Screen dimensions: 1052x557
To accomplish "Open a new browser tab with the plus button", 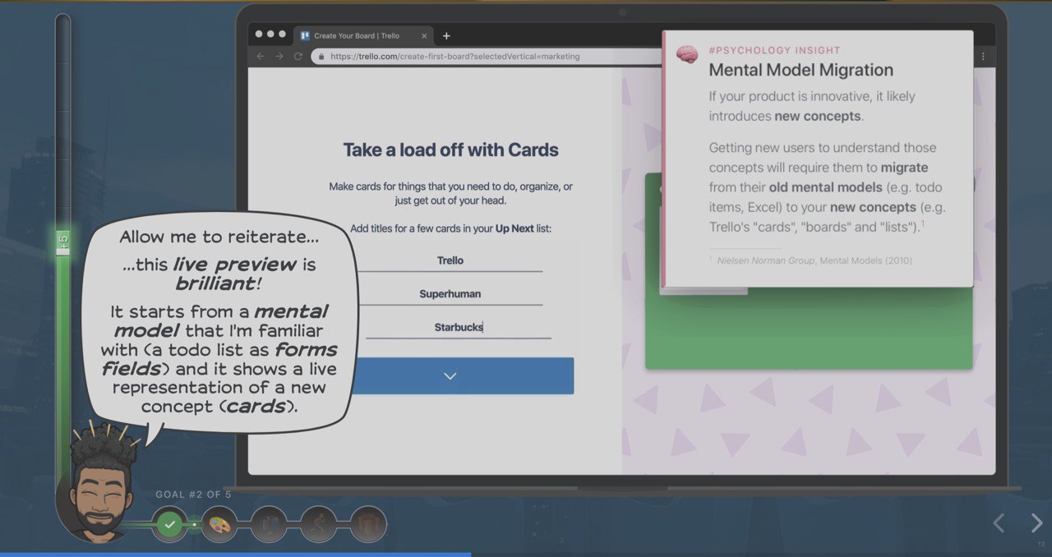I will 446,35.
